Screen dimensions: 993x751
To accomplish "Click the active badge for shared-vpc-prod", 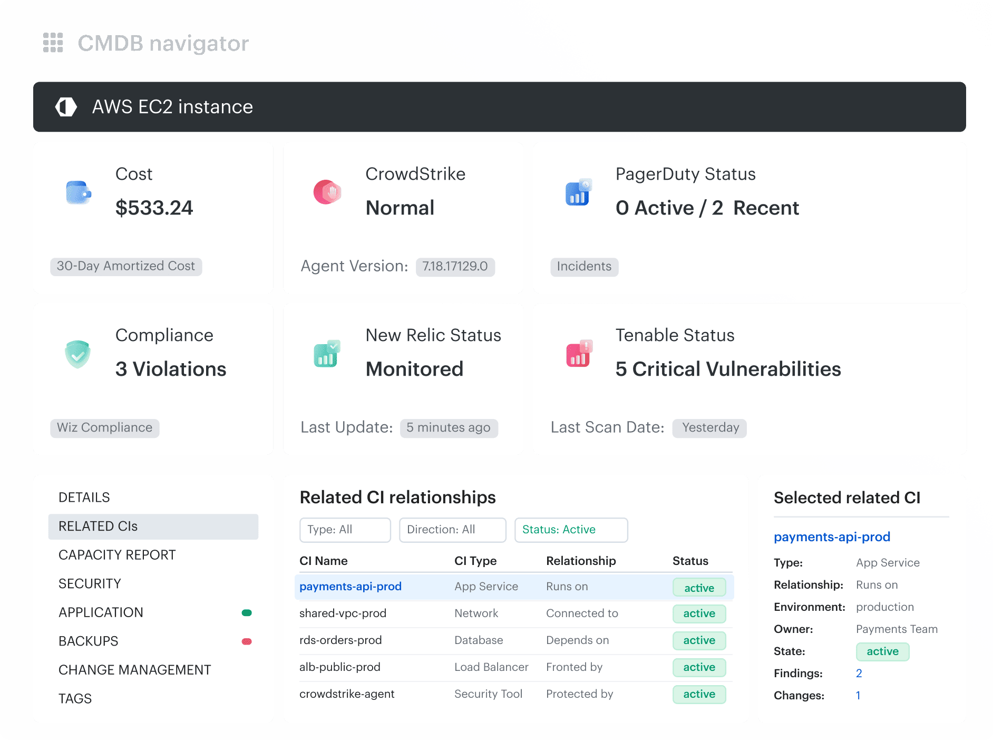I will click(x=699, y=614).
